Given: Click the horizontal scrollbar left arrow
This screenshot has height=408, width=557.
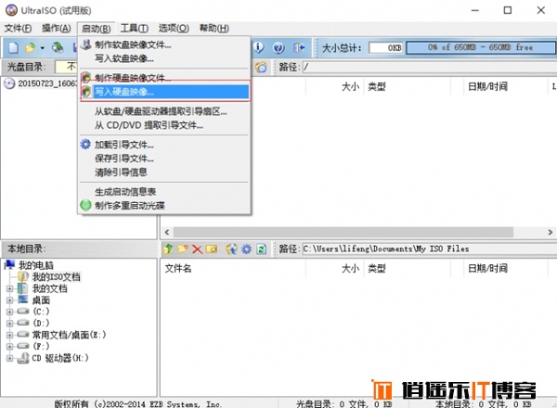Looking at the screenshot, I should [167, 233].
